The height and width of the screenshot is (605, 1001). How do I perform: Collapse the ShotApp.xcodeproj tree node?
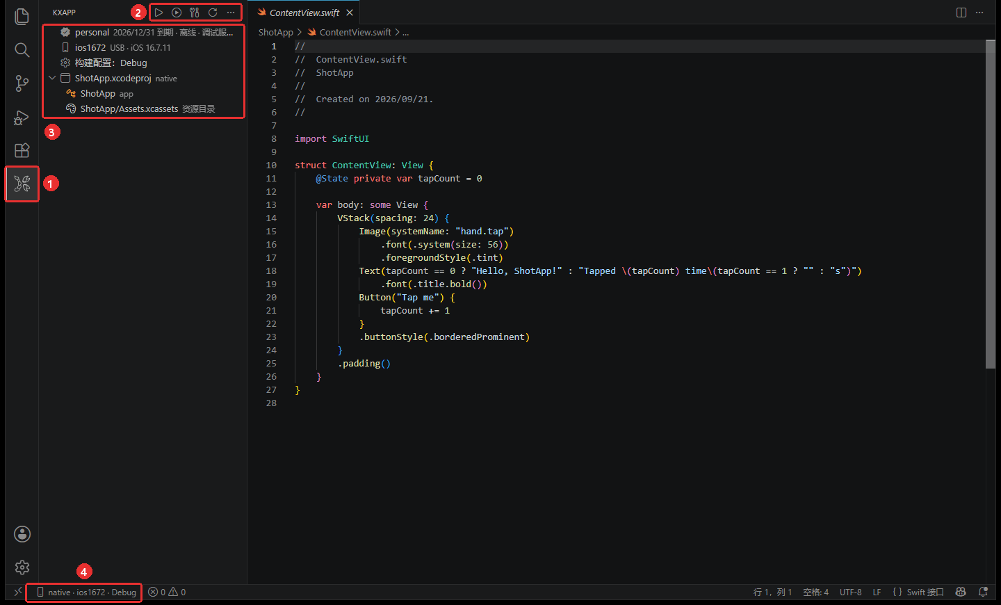(x=52, y=78)
